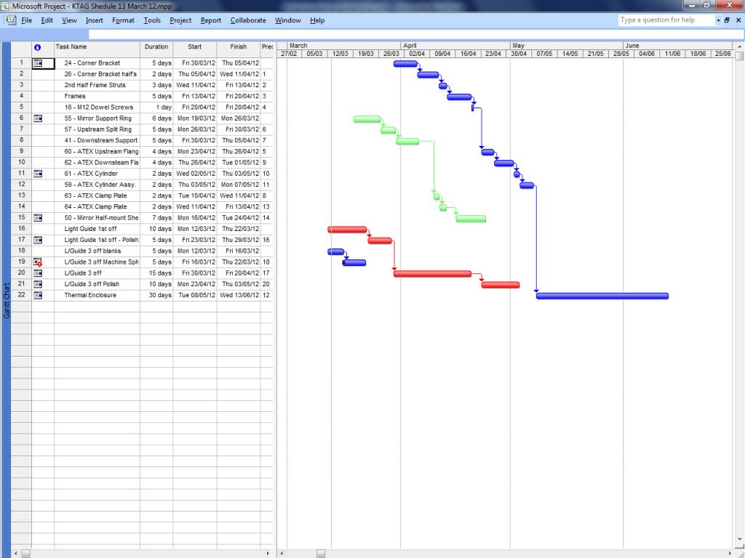Click the indicator icon in row 20
This screenshot has width=745, height=558.
pos(38,273)
